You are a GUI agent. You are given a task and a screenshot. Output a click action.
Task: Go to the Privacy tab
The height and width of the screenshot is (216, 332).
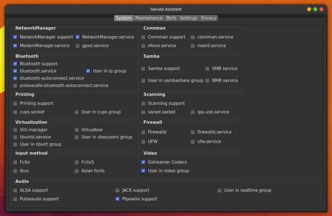[x=208, y=18]
